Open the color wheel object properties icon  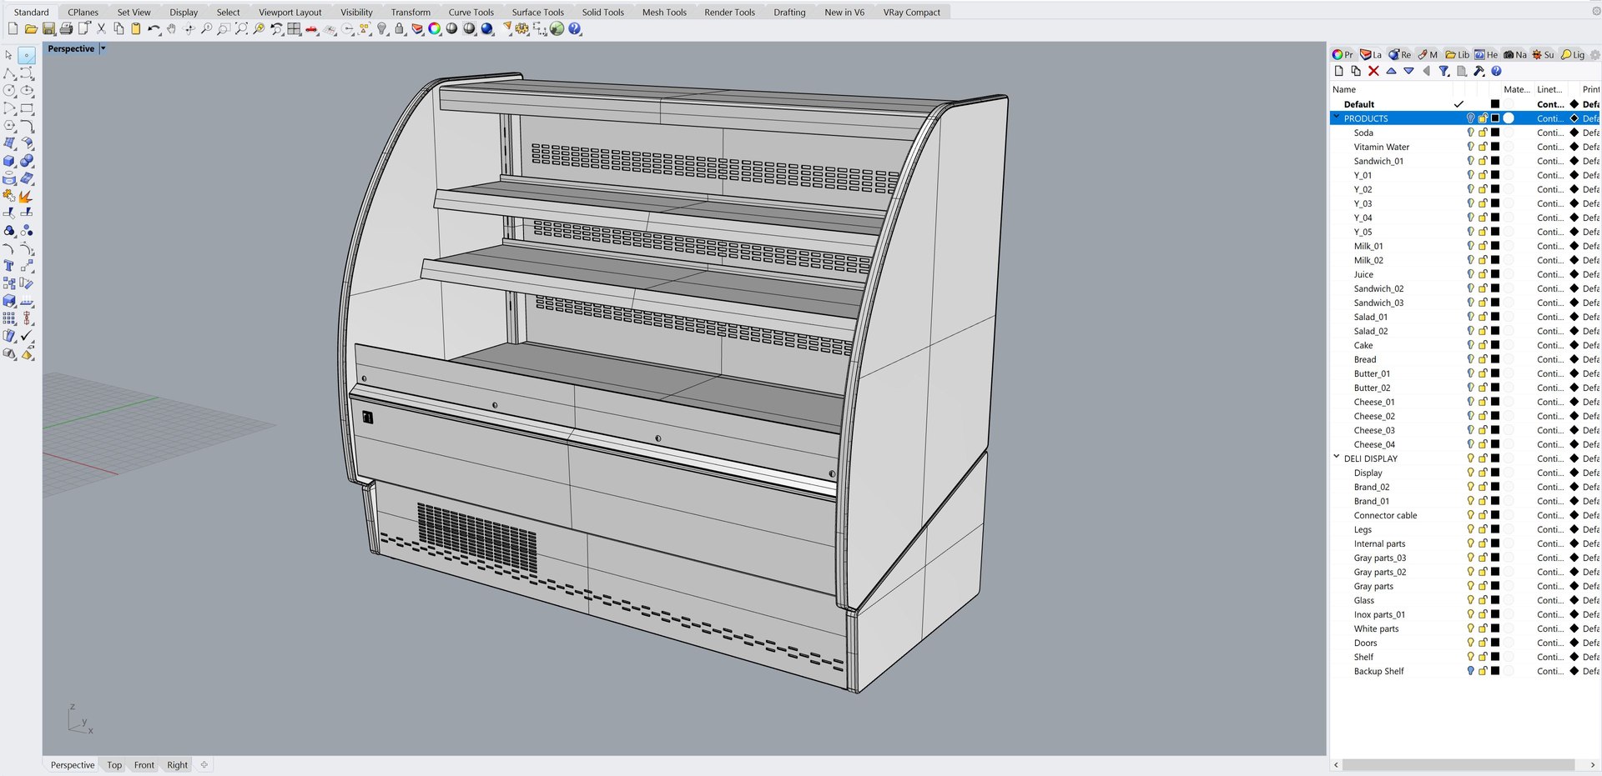pyautogui.click(x=435, y=29)
